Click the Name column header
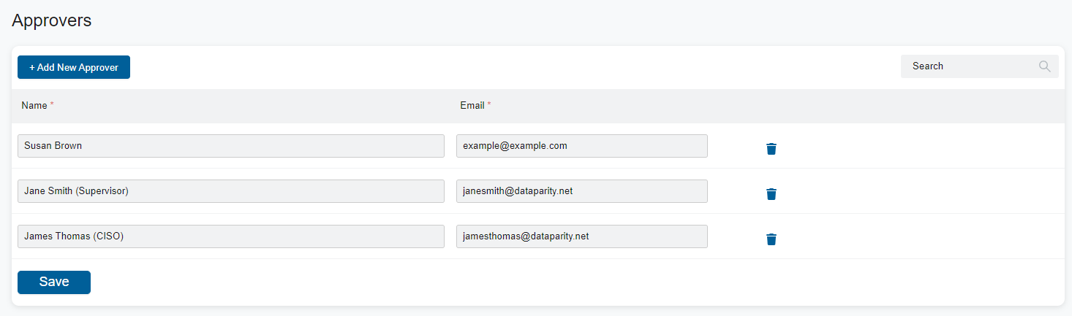The height and width of the screenshot is (316, 1072). [34, 105]
